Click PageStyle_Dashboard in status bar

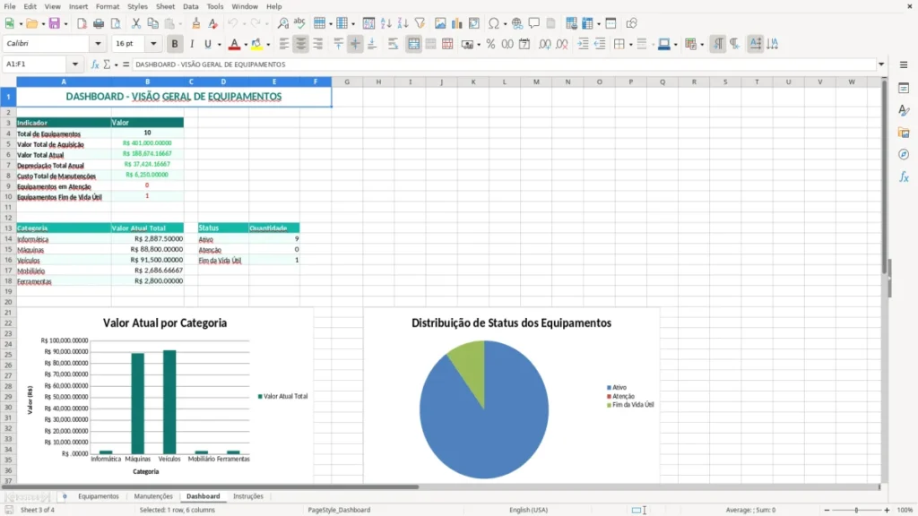(339, 510)
